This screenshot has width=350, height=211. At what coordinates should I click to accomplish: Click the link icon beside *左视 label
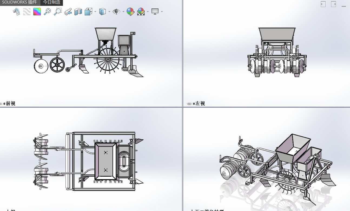(x=189, y=104)
